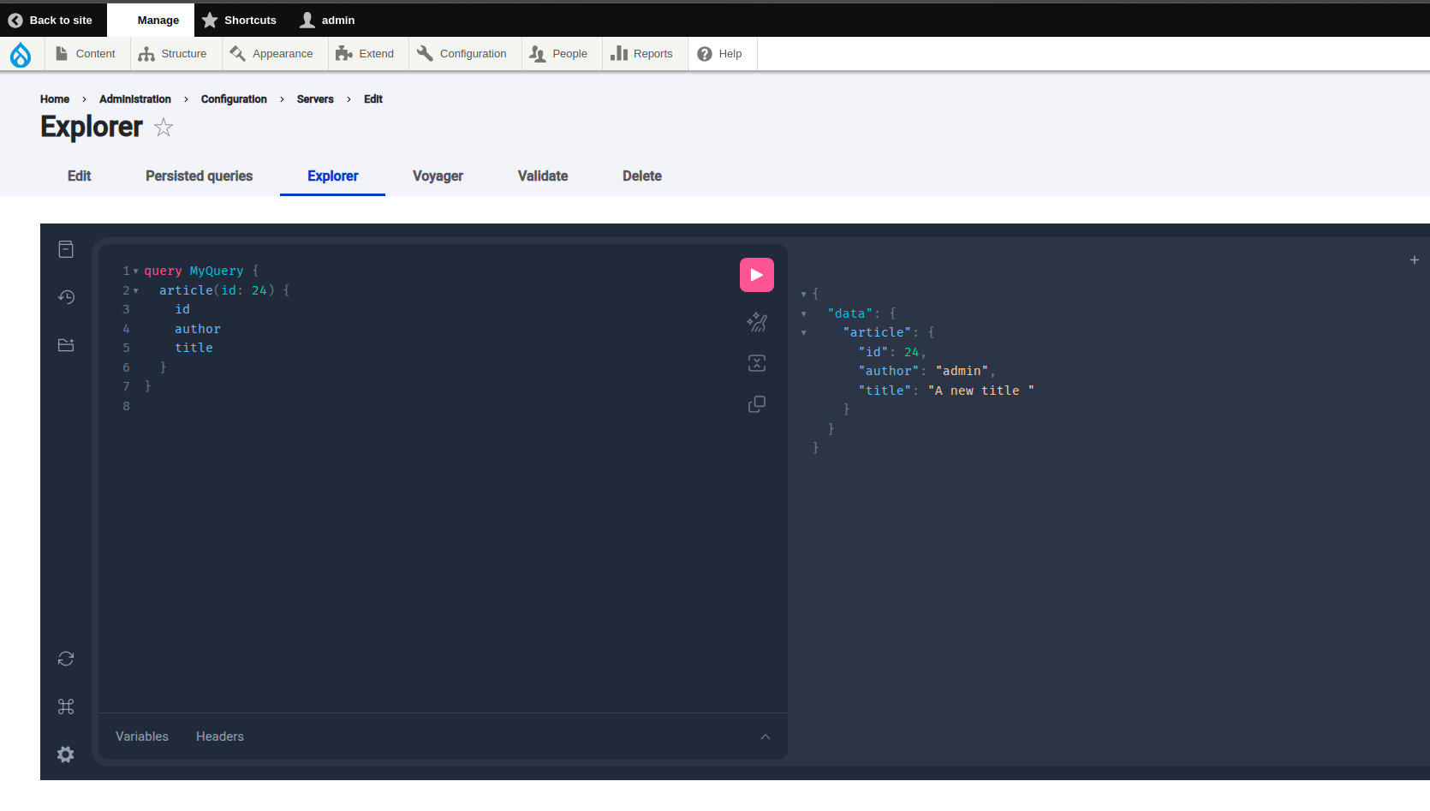The height and width of the screenshot is (811, 1430).
Task: Switch to the Voyager tab
Action: pyautogui.click(x=438, y=176)
